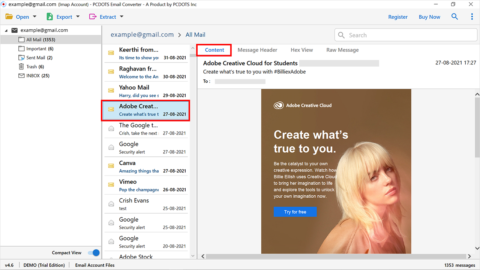Screen dimensions: 480x270
Task: Switch to the Raw Message tab
Action: [x=342, y=50]
